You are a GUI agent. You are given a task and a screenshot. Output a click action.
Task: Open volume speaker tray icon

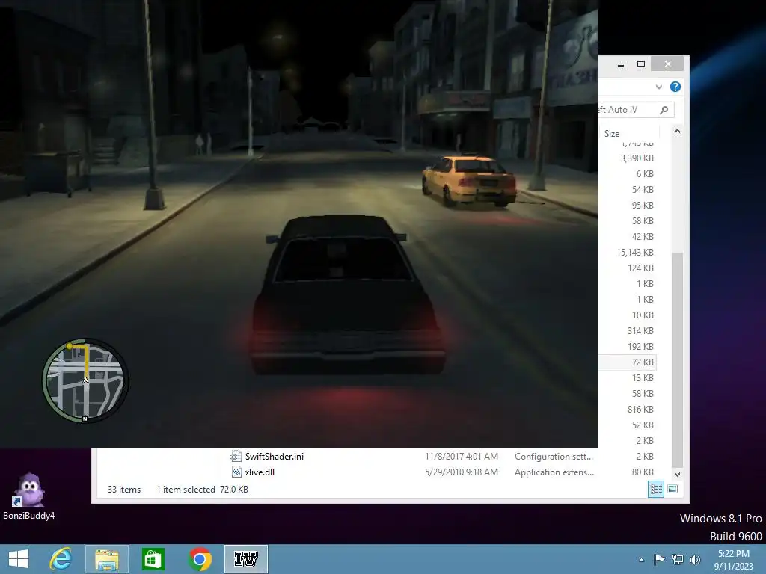tap(695, 559)
